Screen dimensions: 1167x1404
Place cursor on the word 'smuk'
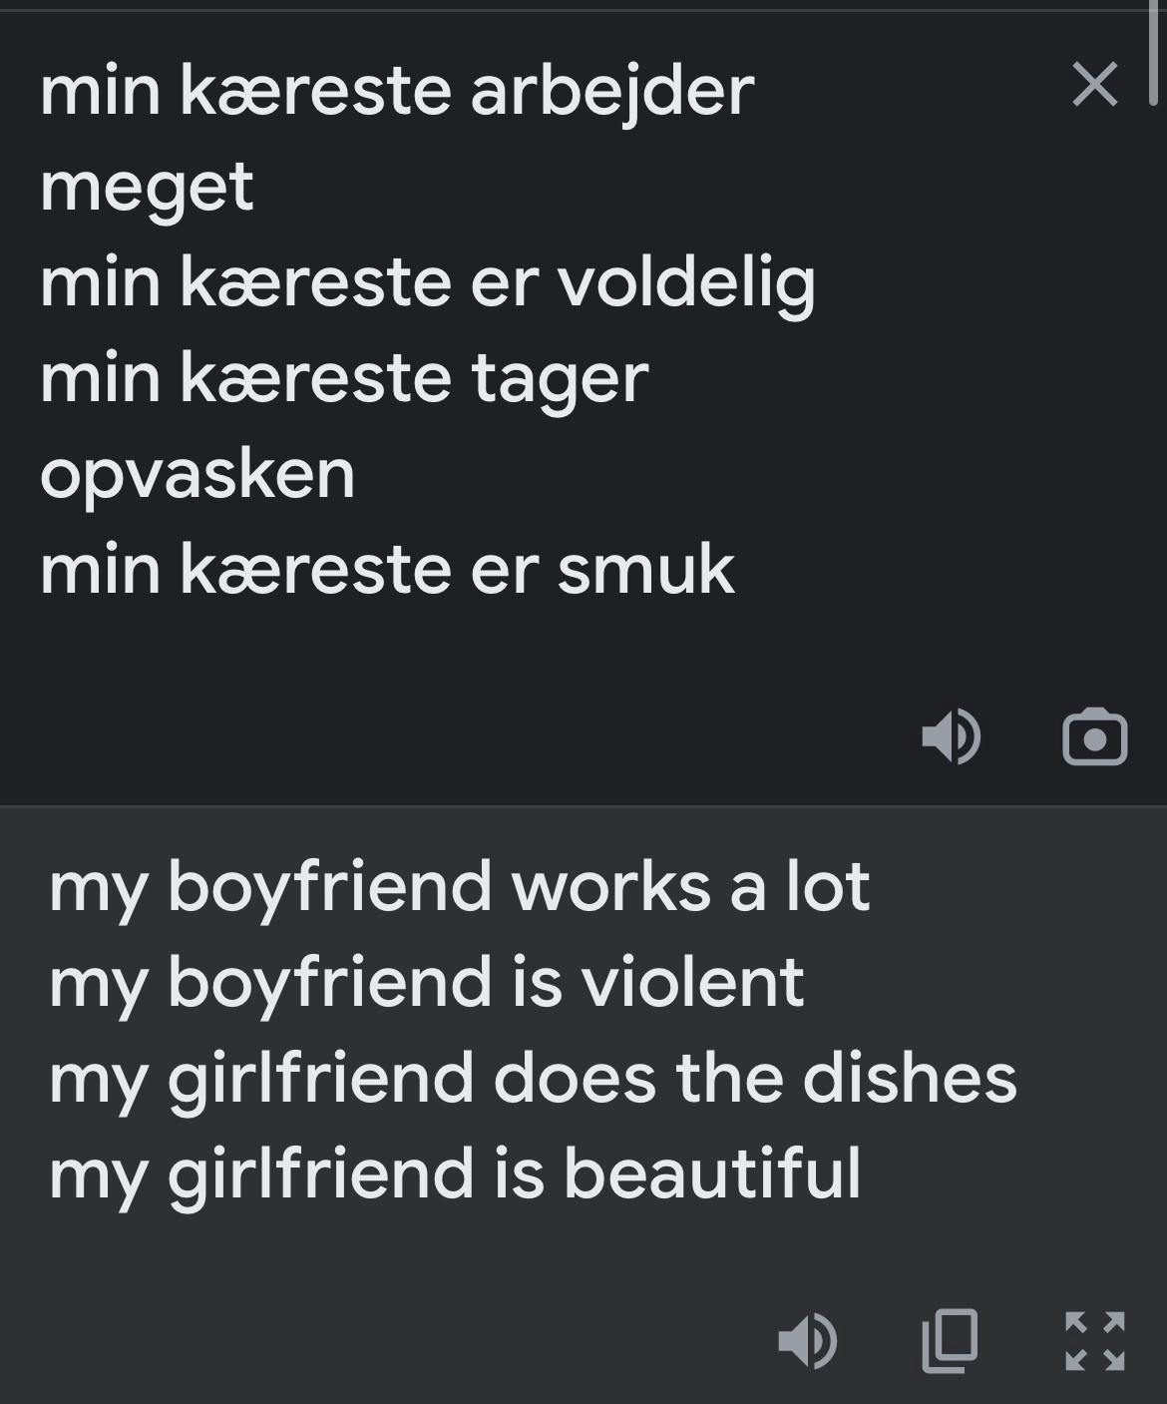coord(645,571)
